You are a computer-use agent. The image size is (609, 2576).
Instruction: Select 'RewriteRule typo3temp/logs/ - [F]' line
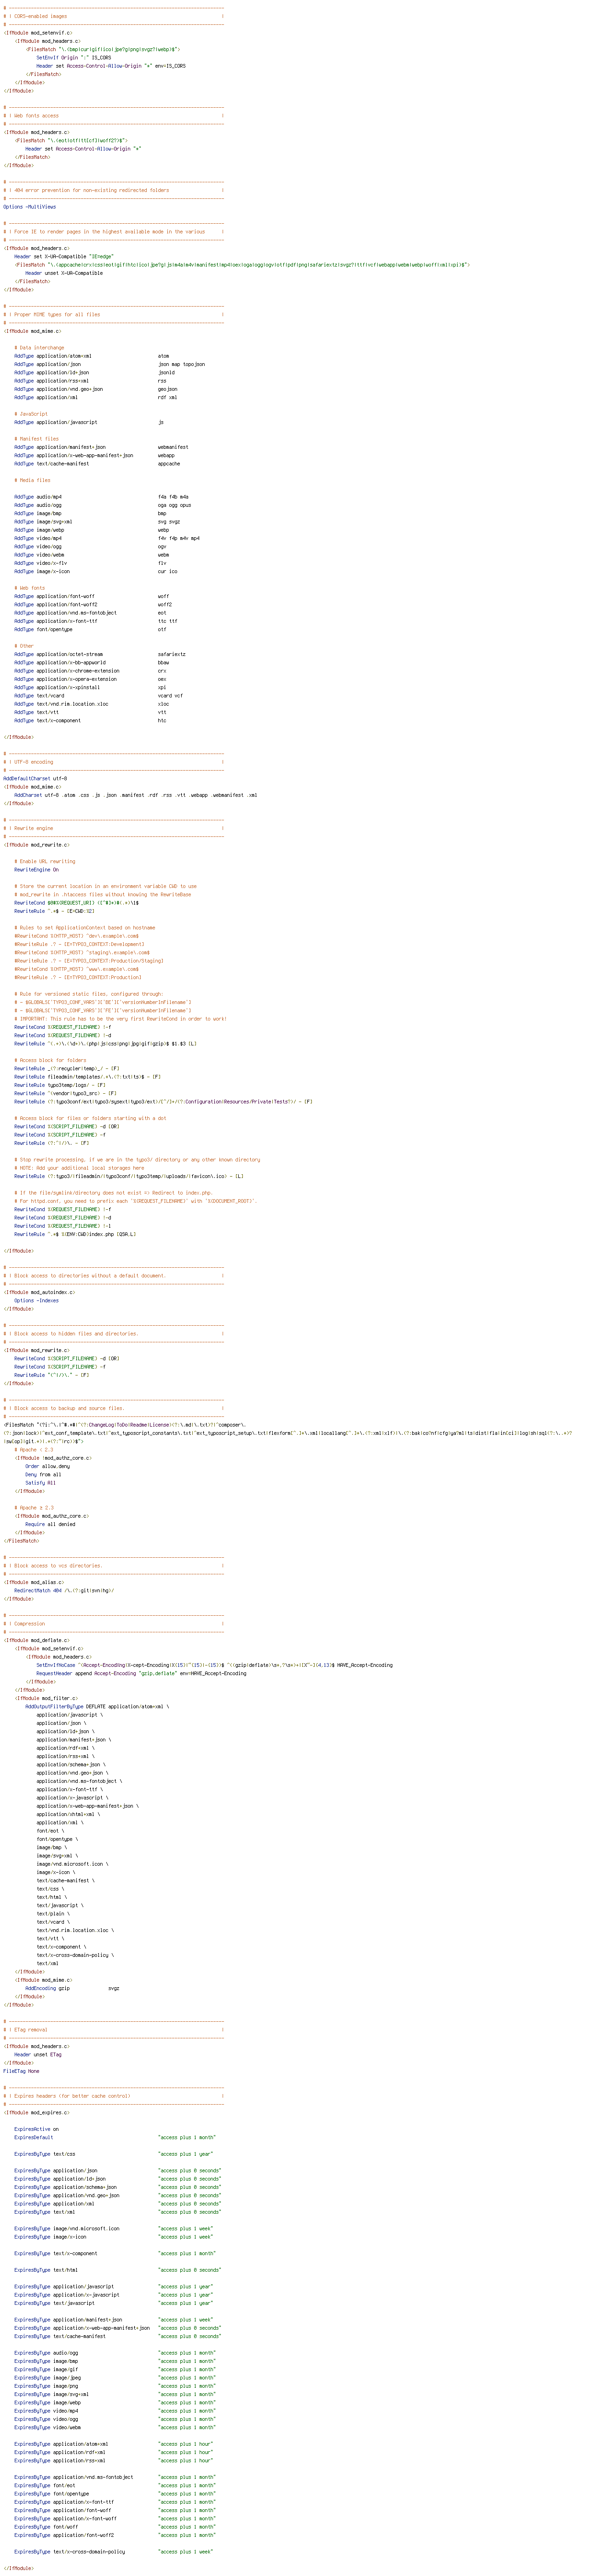coord(60,1085)
